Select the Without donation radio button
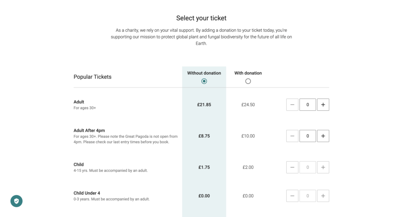This screenshot has height=217, width=402. click(x=204, y=81)
